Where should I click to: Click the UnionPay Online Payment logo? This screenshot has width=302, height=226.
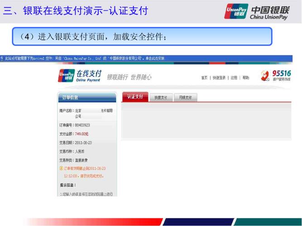(80, 76)
